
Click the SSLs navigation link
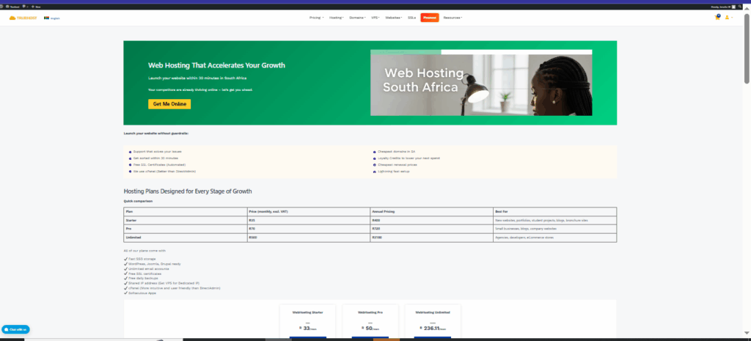[x=411, y=17]
